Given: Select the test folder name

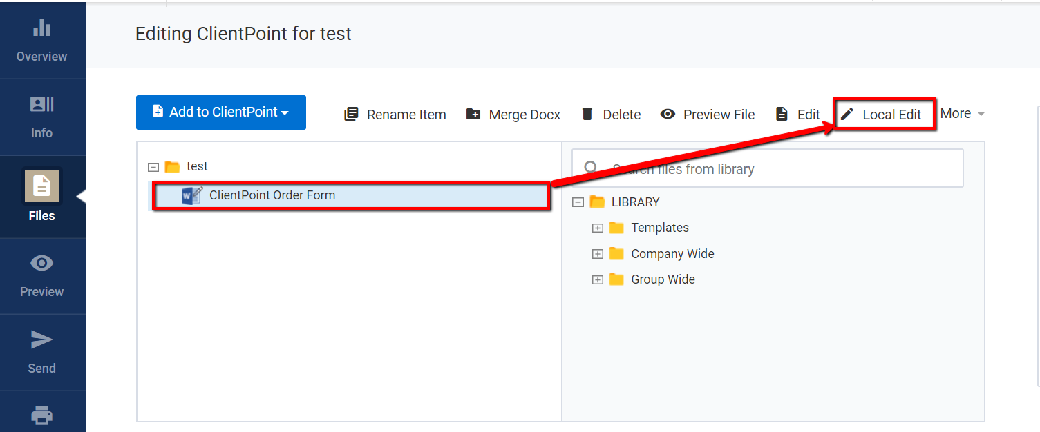Looking at the screenshot, I should click(197, 166).
